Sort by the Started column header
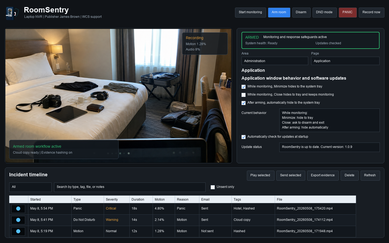389x243 pixels. [x=50, y=200]
